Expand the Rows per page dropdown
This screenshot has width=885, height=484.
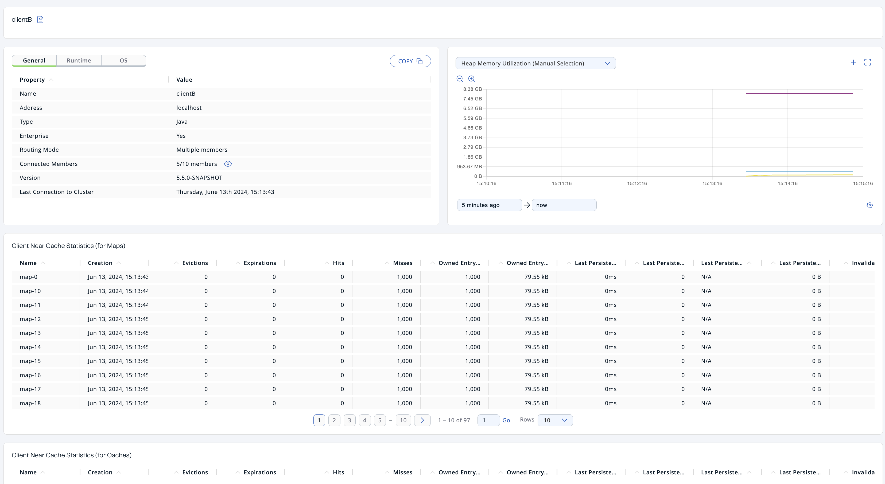click(553, 420)
